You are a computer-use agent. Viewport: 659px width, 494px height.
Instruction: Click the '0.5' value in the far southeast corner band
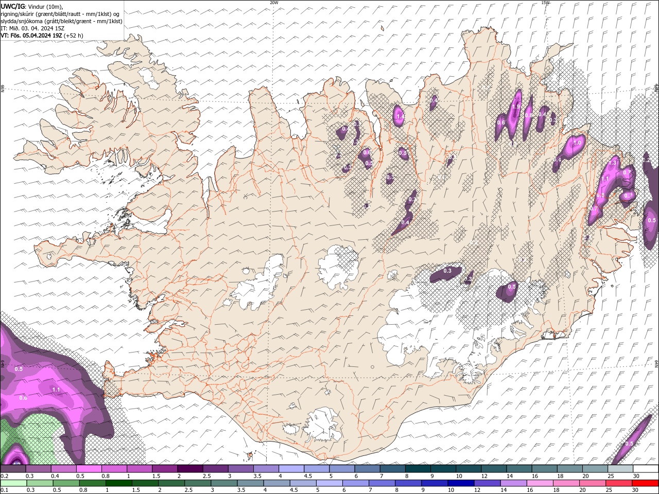pos(629,444)
